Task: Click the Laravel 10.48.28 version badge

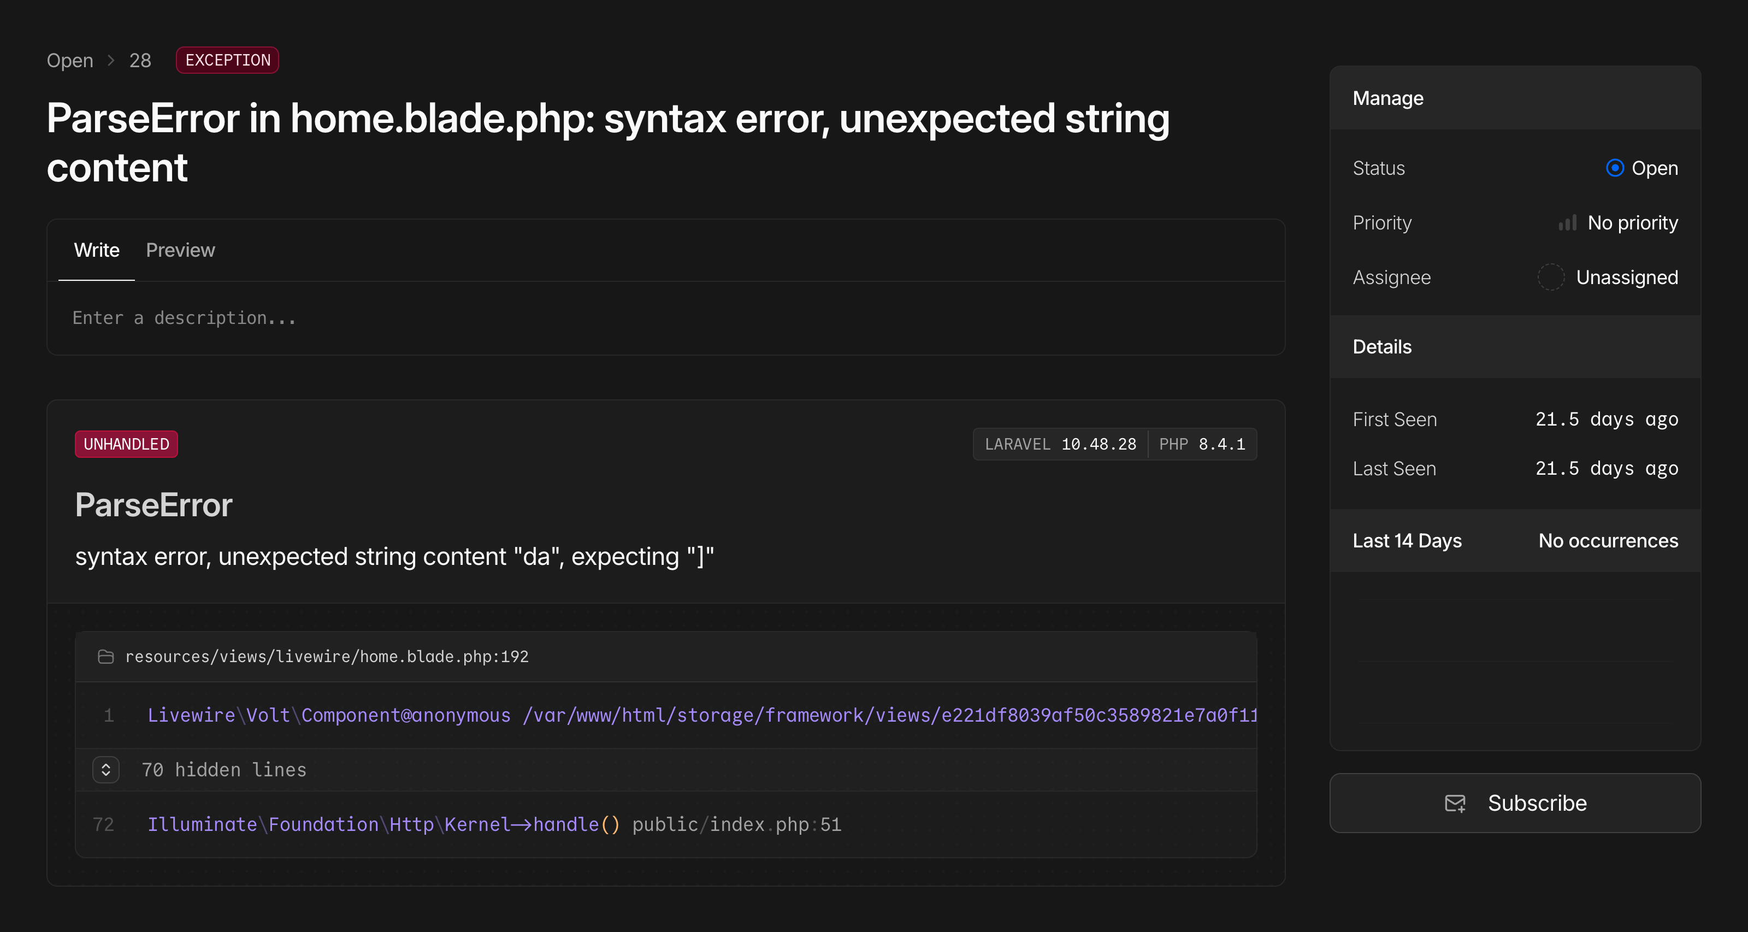Action: [x=1060, y=444]
